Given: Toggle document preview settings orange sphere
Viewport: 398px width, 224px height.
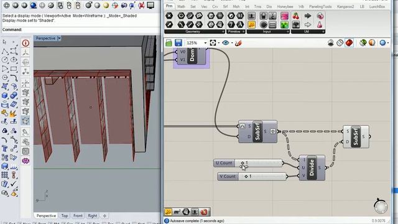Looking at the screenshot, I should pos(372,43).
